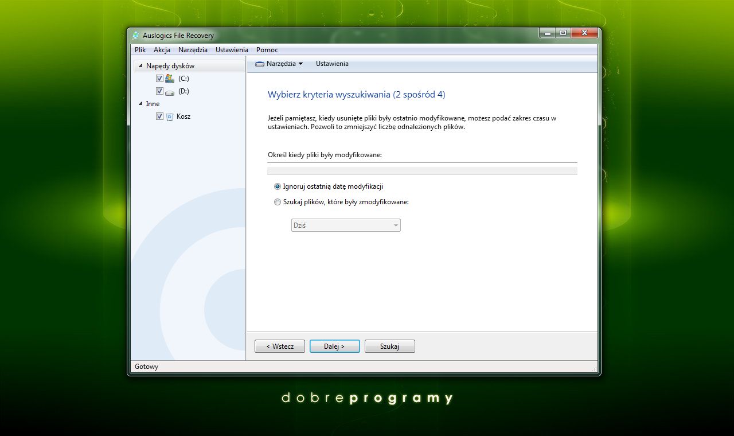This screenshot has height=436, width=734.
Task: Collapse the 'Napędy dysków' tree group
Action: pos(141,66)
